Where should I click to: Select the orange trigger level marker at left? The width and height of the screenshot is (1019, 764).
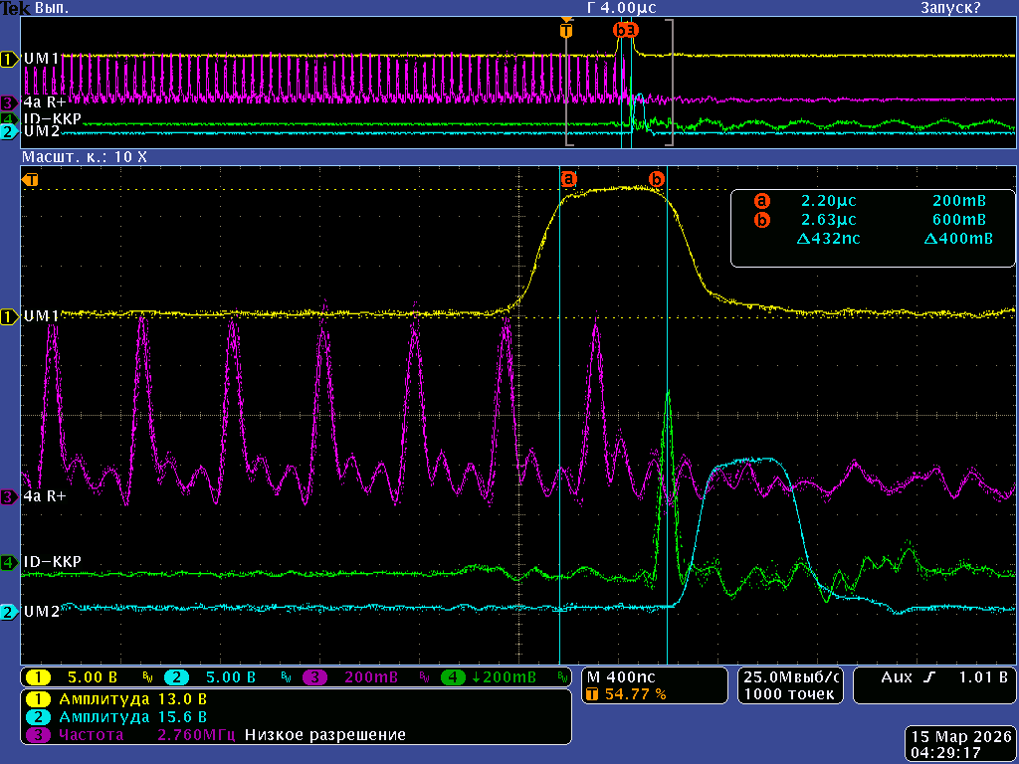click(31, 180)
